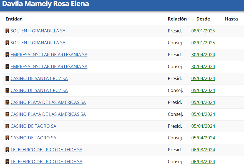Click date 08/01/2025 in the Presid. row
Image resolution: width=244 pixels, height=166 pixels.
click(x=203, y=31)
